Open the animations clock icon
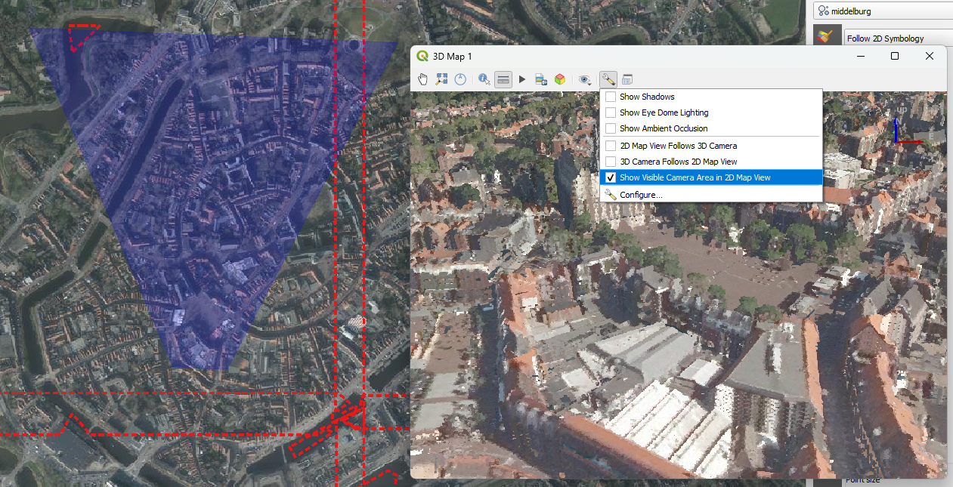The image size is (953, 487). (460, 79)
